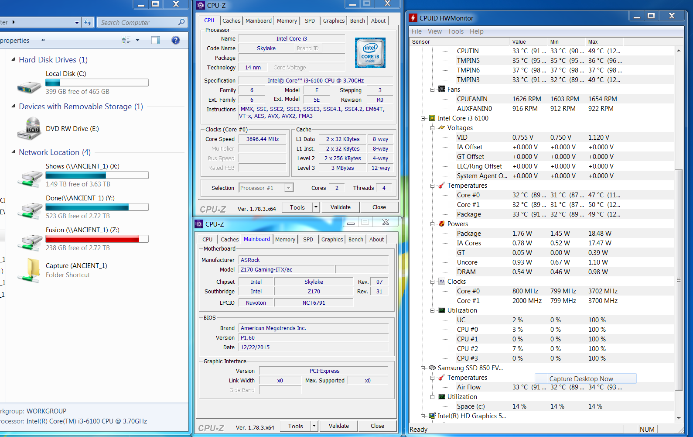Click the Local Disk (C:) capacity bar

[x=97, y=83]
